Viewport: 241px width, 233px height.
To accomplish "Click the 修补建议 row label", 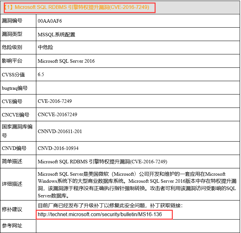I will click(12, 209).
